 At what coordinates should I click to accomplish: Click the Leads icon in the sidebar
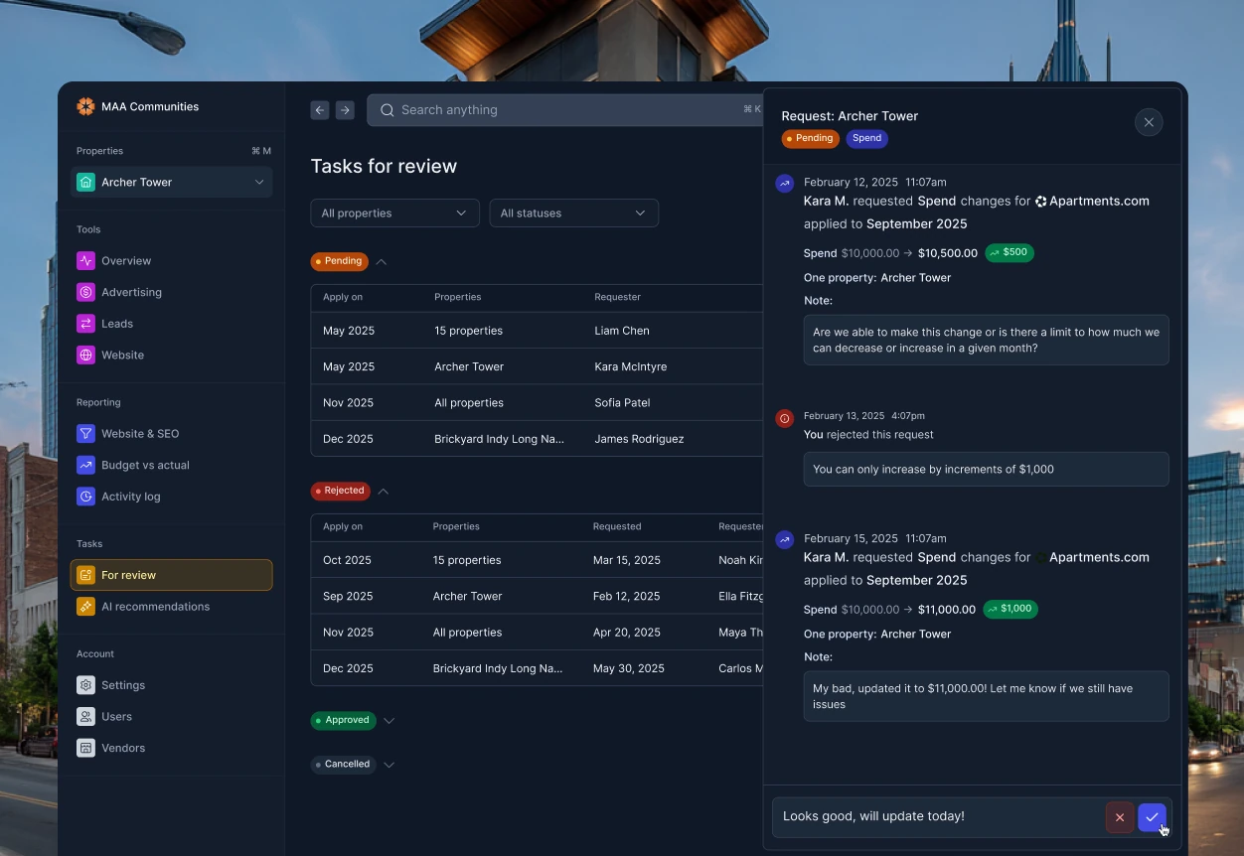[85, 324]
